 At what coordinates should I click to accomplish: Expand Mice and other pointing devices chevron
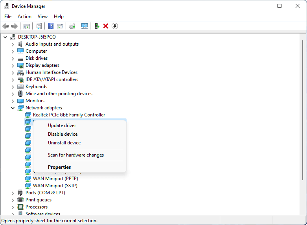pyautogui.click(x=13, y=94)
